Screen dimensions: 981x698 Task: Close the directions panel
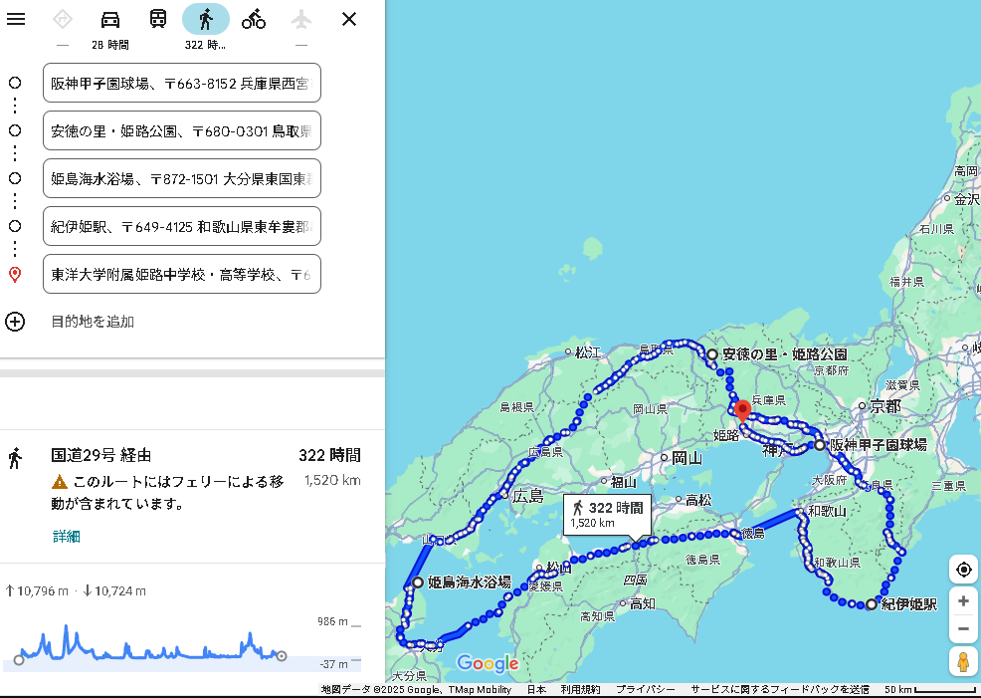(x=349, y=19)
